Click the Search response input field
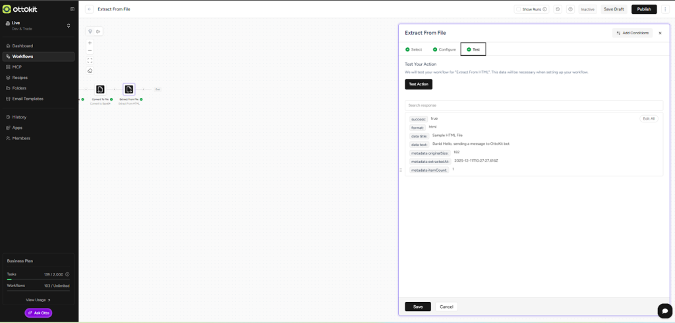 [533, 105]
